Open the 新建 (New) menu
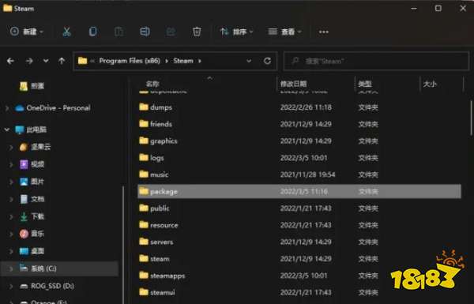Image resolution: width=474 pixels, height=304 pixels. point(27,32)
